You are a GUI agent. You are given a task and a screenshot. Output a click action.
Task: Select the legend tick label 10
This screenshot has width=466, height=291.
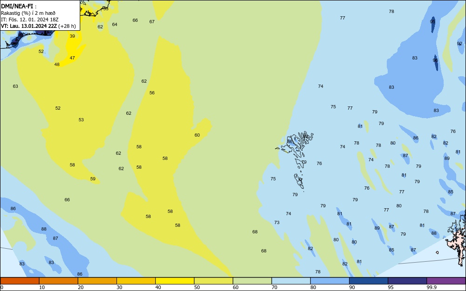[x=42, y=287]
